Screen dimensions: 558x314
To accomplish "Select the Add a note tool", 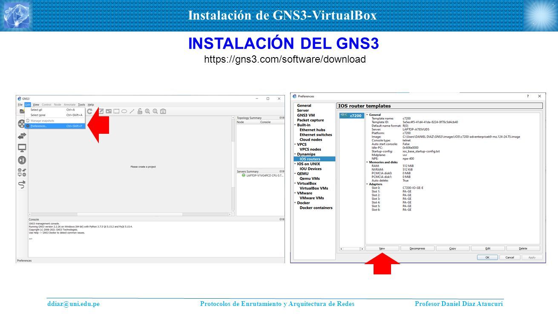I will (x=101, y=111).
